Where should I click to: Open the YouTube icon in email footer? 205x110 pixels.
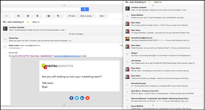pos(87,98)
